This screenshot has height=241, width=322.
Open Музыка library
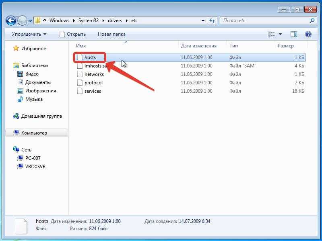(34, 99)
